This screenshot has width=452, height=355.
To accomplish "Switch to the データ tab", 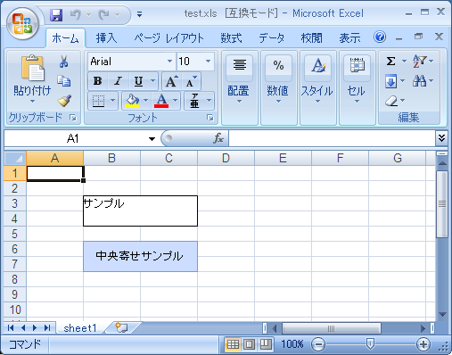I will [271, 38].
